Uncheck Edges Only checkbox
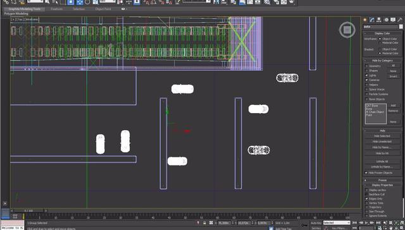The width and height of the screenshot is (405, 230). point(366,199)
